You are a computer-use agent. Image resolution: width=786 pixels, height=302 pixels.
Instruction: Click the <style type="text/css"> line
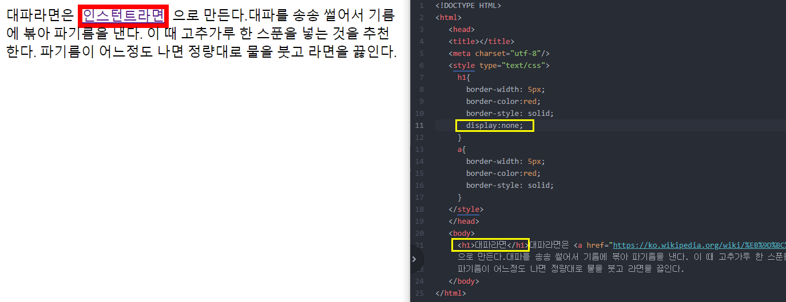click(x=499, y=66)
